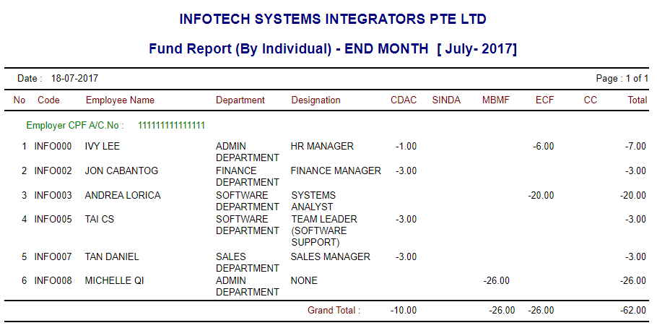Click the grand total value -62.00
This screenshot has height=328, width=657.
[x=634, y=311]
